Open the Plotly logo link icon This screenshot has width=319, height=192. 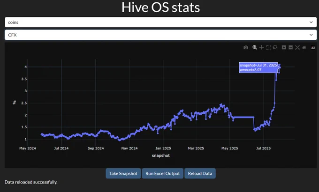pos(313,47)
